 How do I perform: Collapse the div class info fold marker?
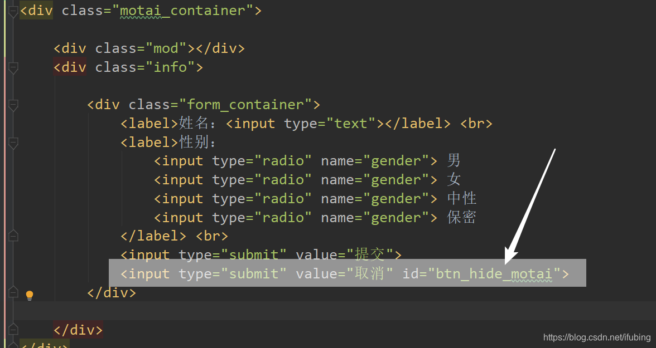(x=13, y=68)
